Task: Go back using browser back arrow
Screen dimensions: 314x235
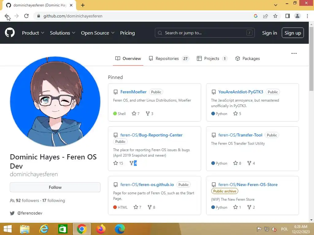Action: [x=6, y=16]
